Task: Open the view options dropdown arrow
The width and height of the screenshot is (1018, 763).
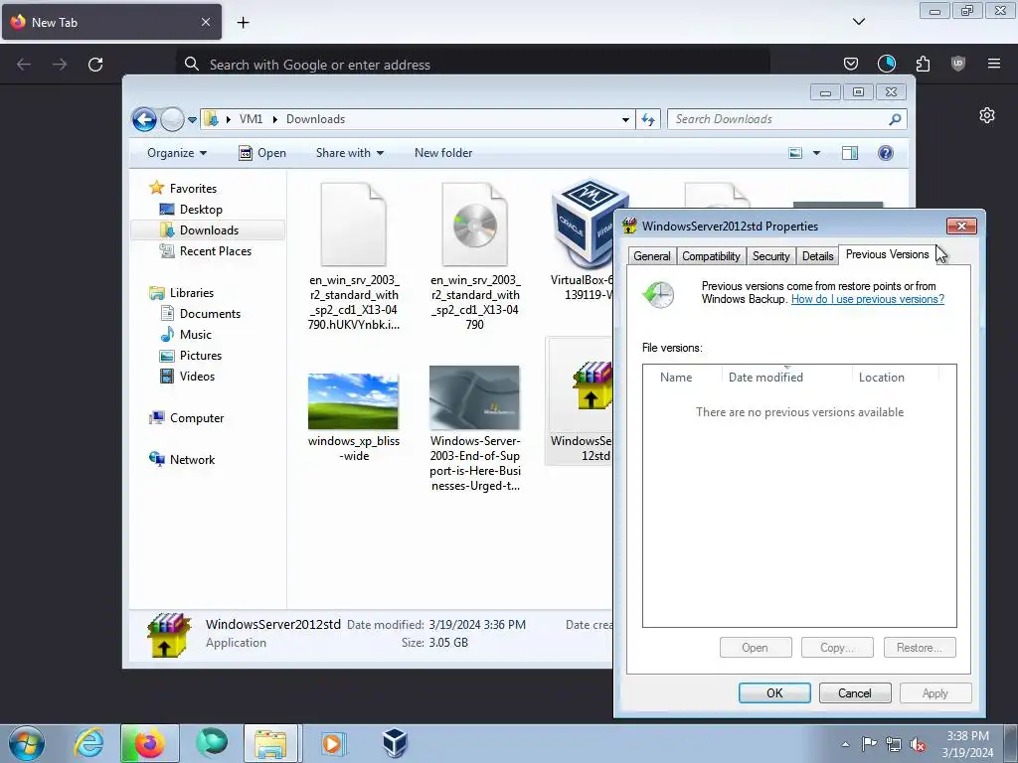Action: [817, 153]
